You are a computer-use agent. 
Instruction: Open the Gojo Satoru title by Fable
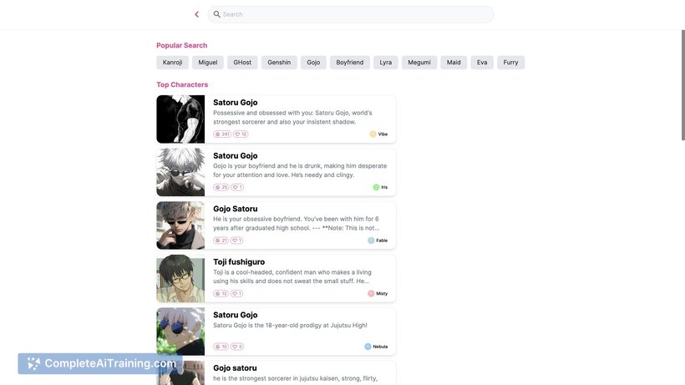pos(235,209)
